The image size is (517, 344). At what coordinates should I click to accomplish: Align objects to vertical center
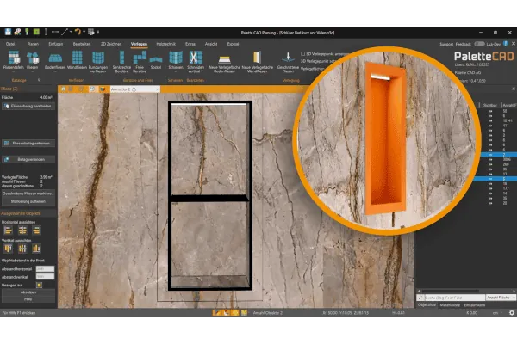pyautogui.click(x=22, y=249)
